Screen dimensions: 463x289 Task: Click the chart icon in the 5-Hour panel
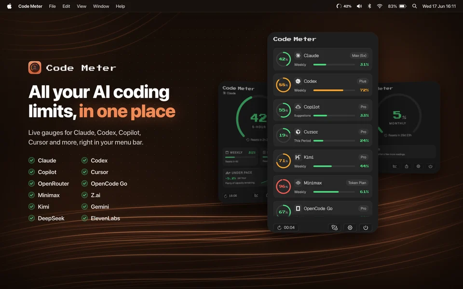[x=256, y=196]
